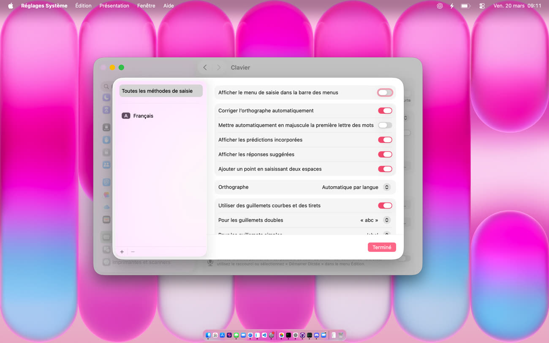The image size is (549, 343).
Task: Open ChatGPT from the menu bar icon
Action: (x=440, y=6)
